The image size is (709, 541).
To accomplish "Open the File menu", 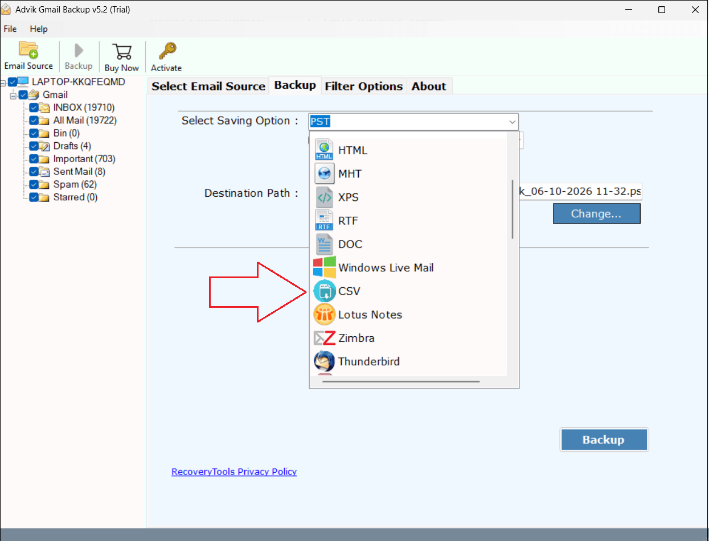I will [10, 28].
